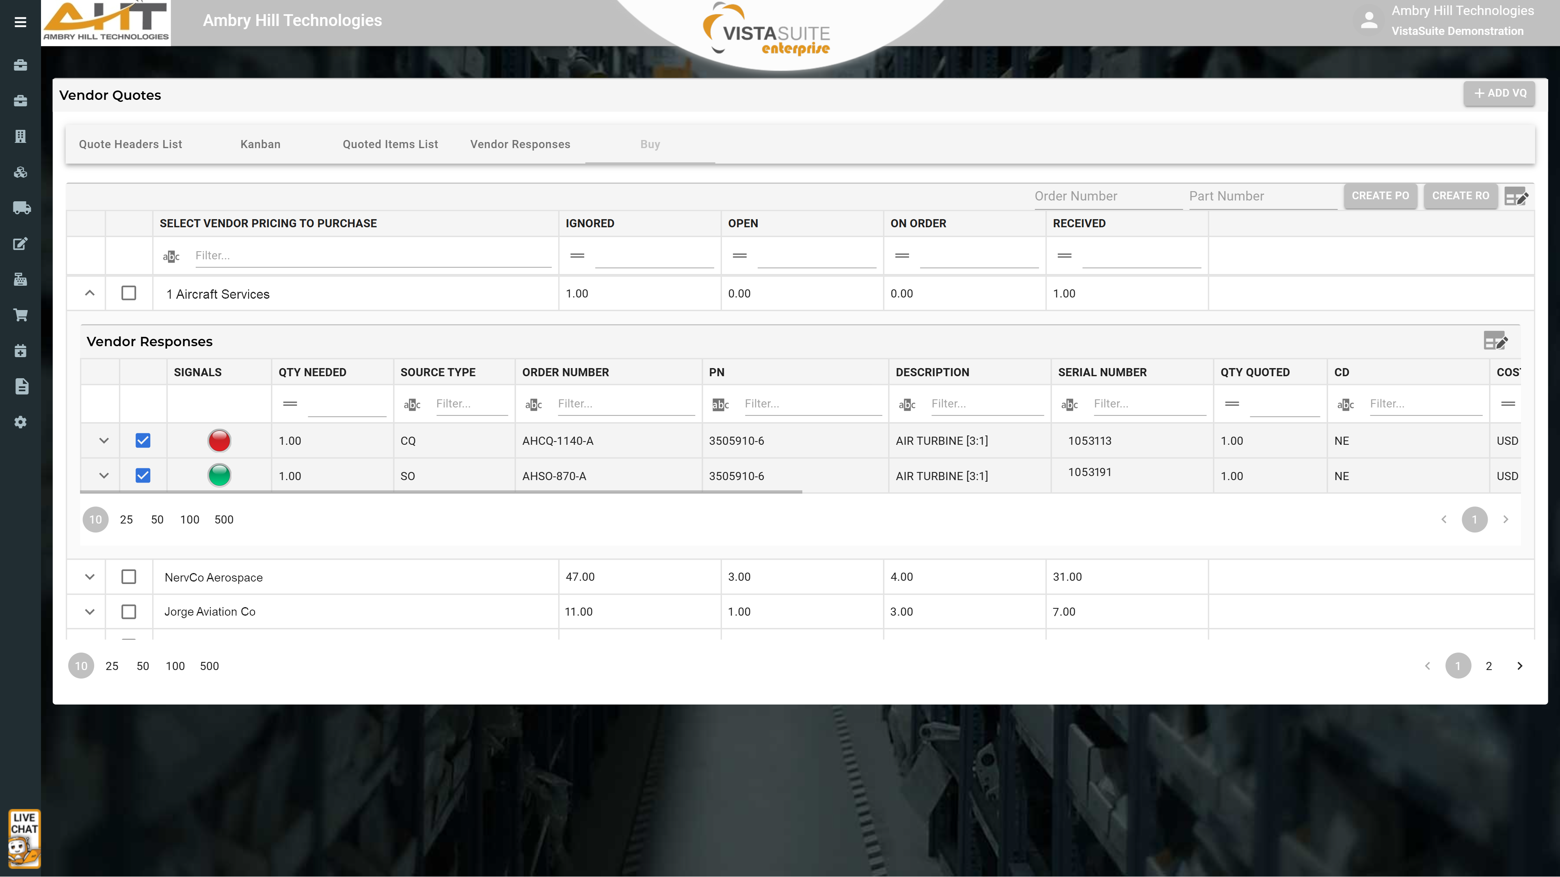Expand the Jorge Aviation Co row
This screenshot has height=877, width=1560.
tap(90, 612)
